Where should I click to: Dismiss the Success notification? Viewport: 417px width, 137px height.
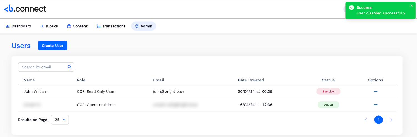[412, 6]
